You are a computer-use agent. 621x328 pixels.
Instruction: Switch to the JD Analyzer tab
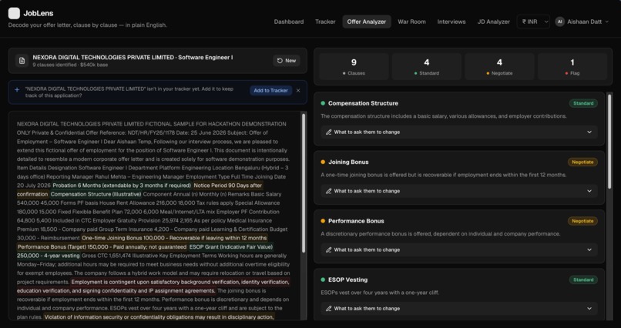pyautogui.click(x=493, y=22)
